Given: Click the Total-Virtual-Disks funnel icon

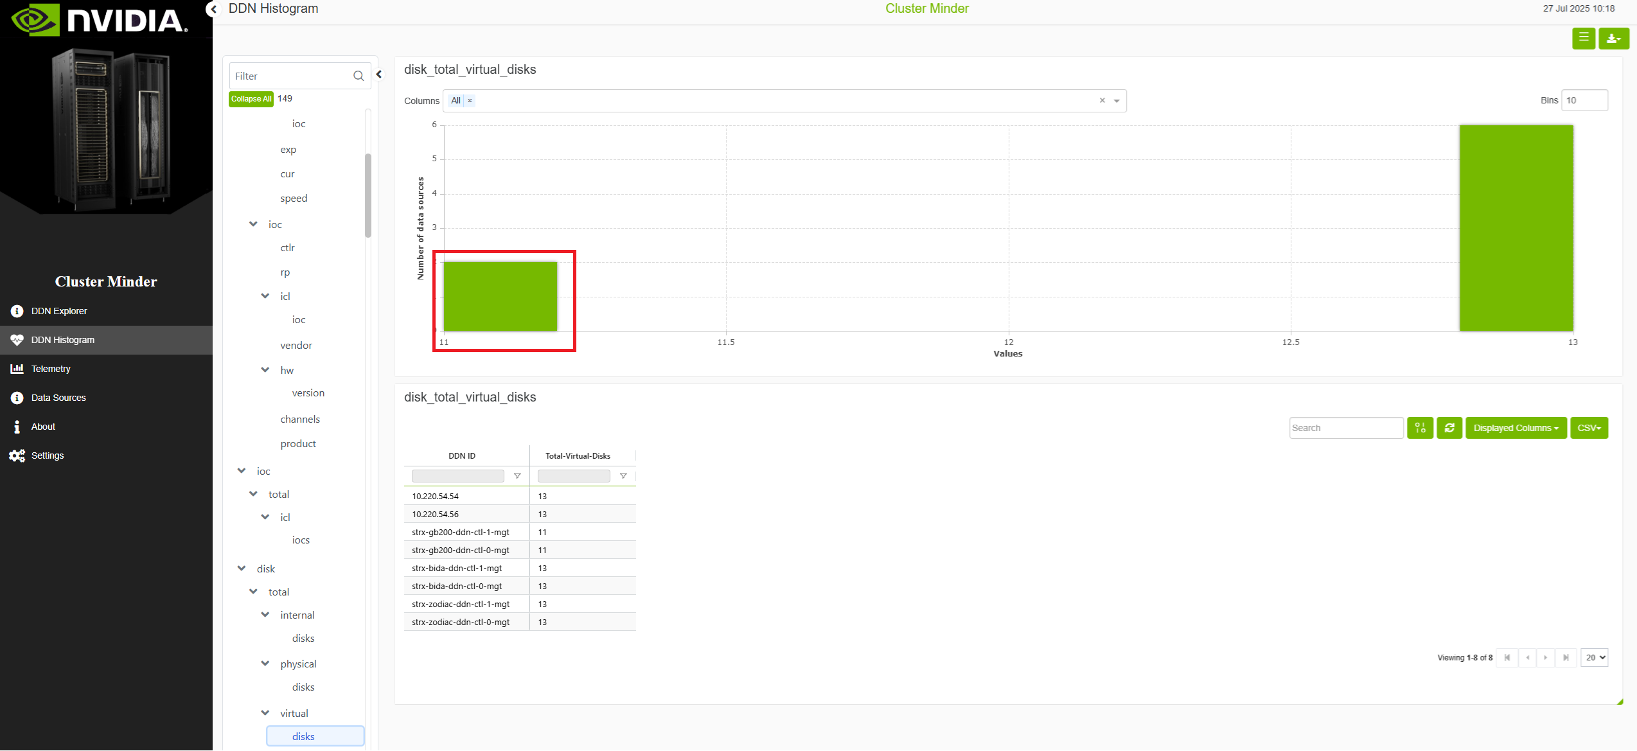Looking at the screenshot, I should [623, 476].
